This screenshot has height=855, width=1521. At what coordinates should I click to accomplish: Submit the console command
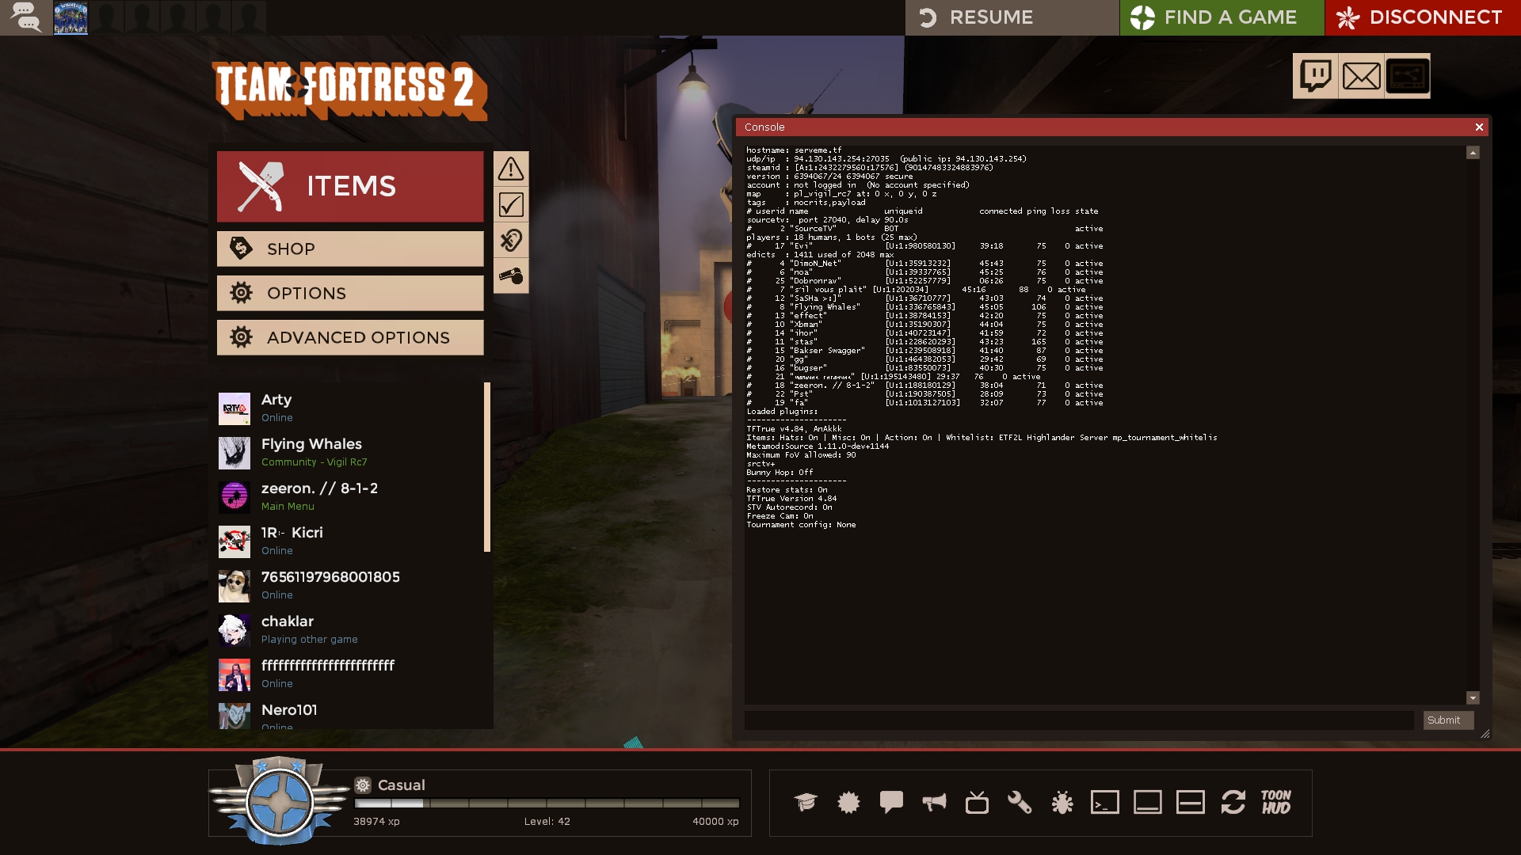tap(1448, 720)
